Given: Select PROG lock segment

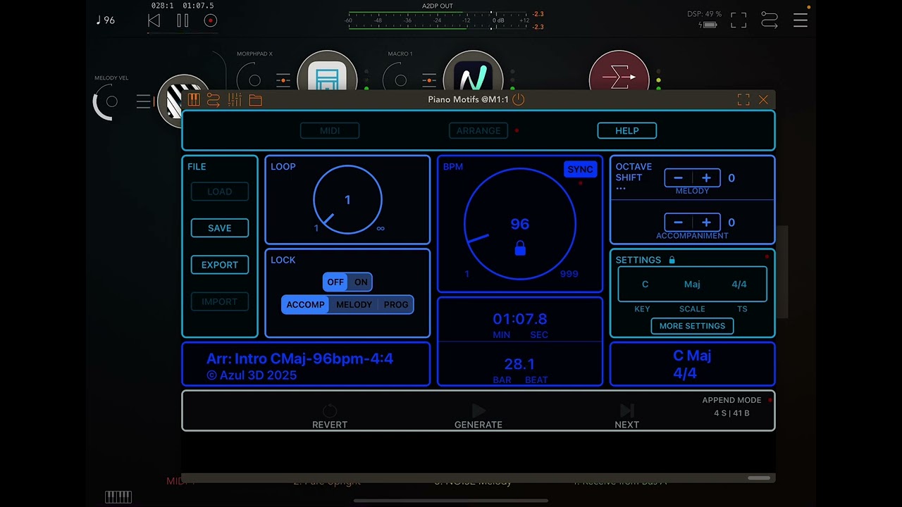Looking at the screenshot, I should (396, 304).
